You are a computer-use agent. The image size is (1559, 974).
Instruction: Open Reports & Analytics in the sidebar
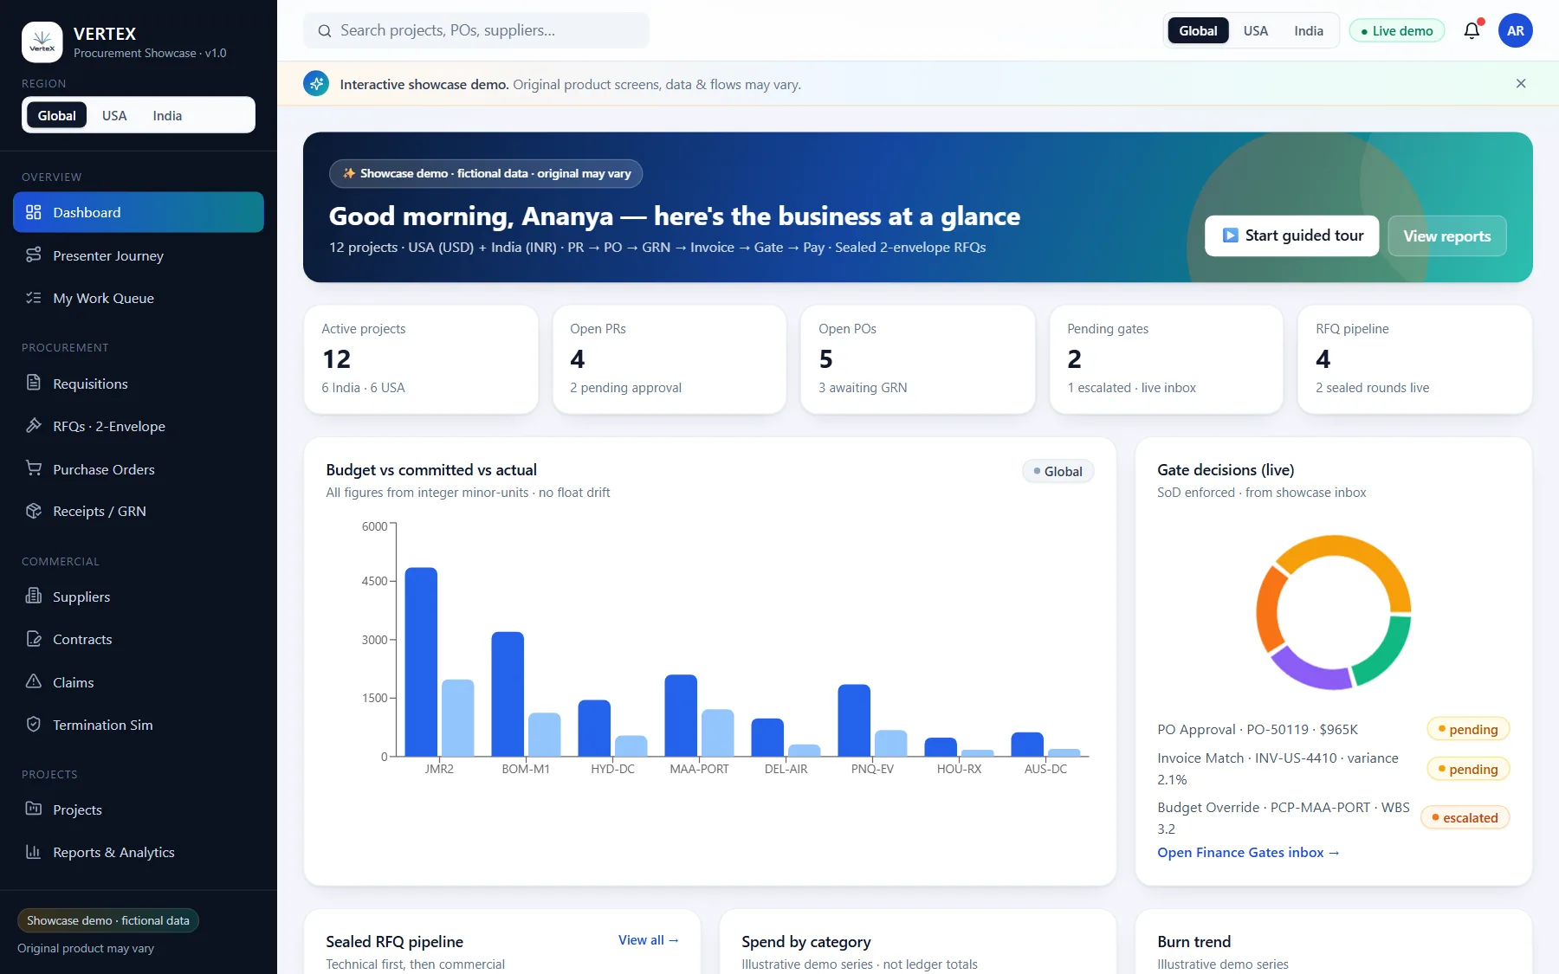coord(139,852)
